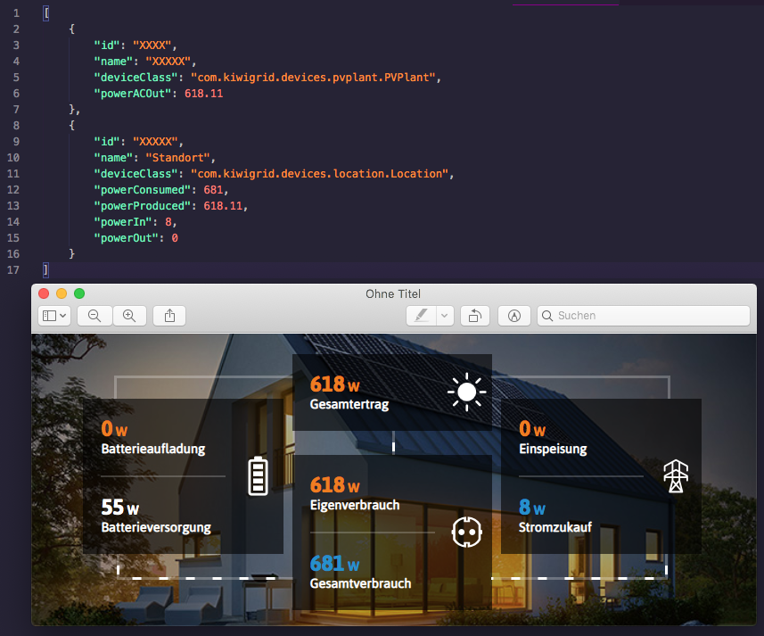
Task: Click the Batterieaufladung label
Action: click(x=153, y=449)
